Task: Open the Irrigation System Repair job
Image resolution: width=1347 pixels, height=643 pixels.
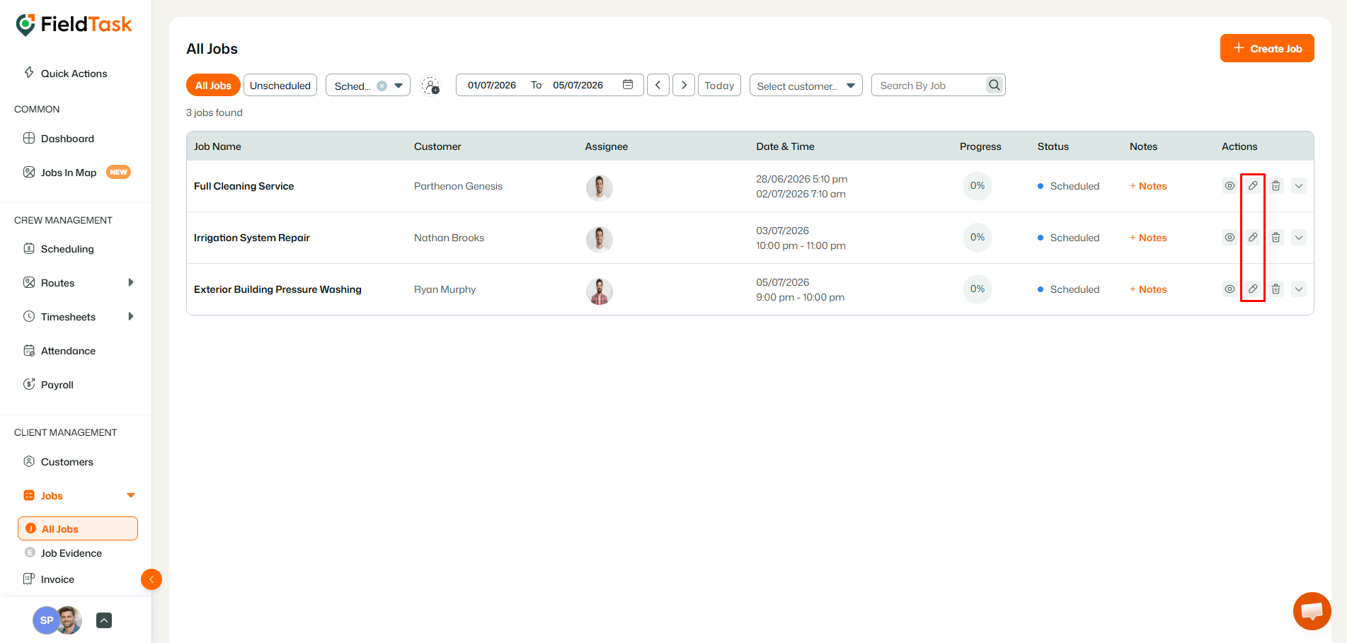Action: [252, 238]
